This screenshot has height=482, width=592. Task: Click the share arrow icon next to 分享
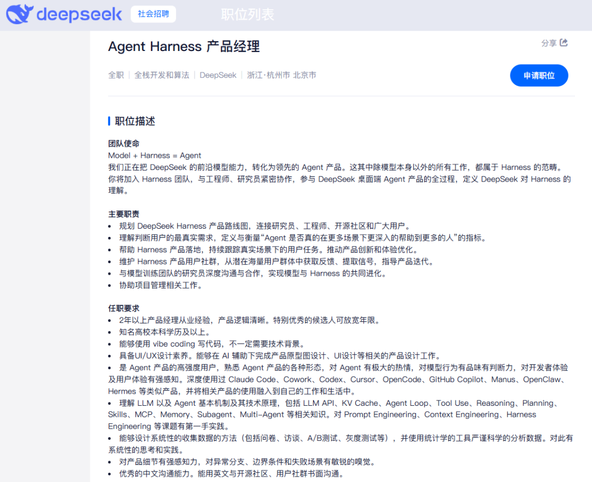click(x=563, y=43)
